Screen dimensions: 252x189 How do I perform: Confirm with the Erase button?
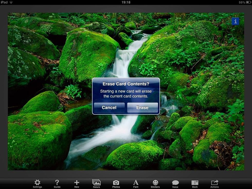coord(142,107)
